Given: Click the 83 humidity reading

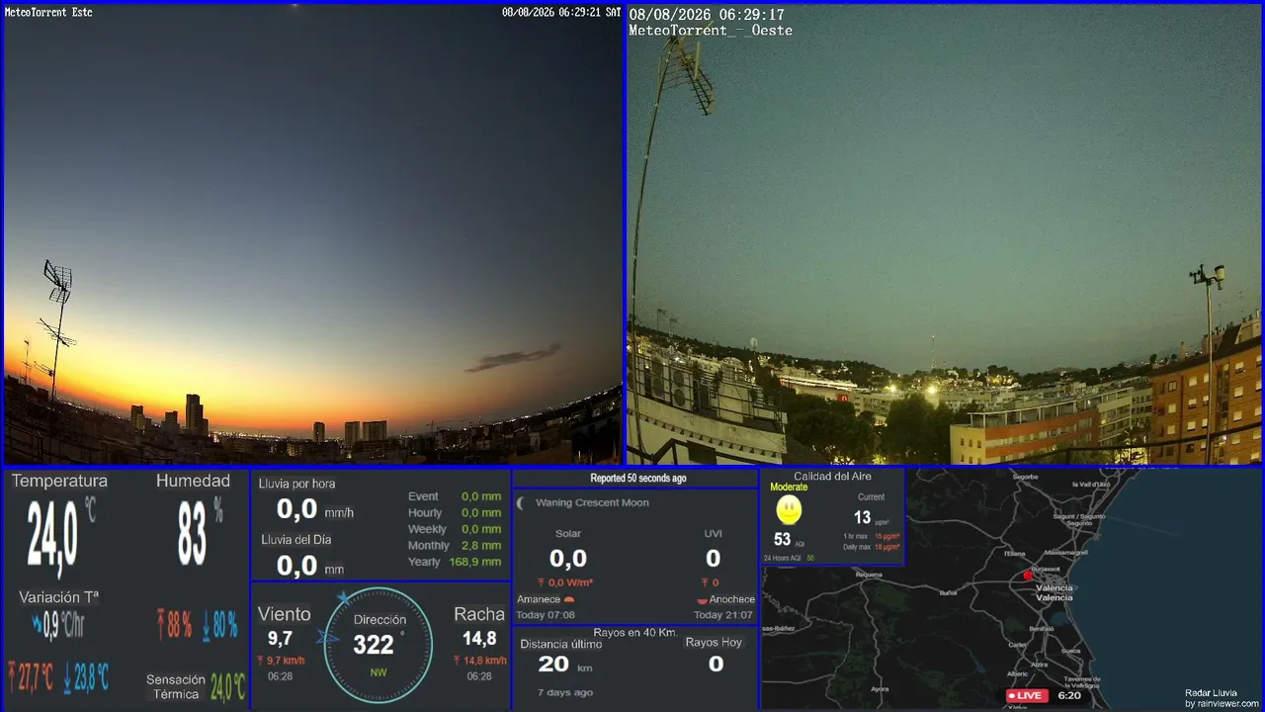Looking at the screenshot, I should pos(193,534).
